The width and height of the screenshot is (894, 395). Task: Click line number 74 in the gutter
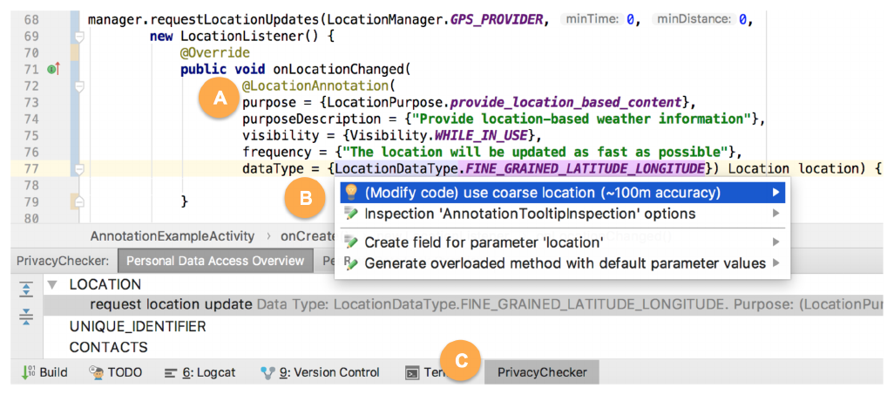tap(32, 119)
